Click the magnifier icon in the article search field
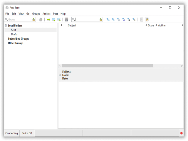 (x=73, y=19)
